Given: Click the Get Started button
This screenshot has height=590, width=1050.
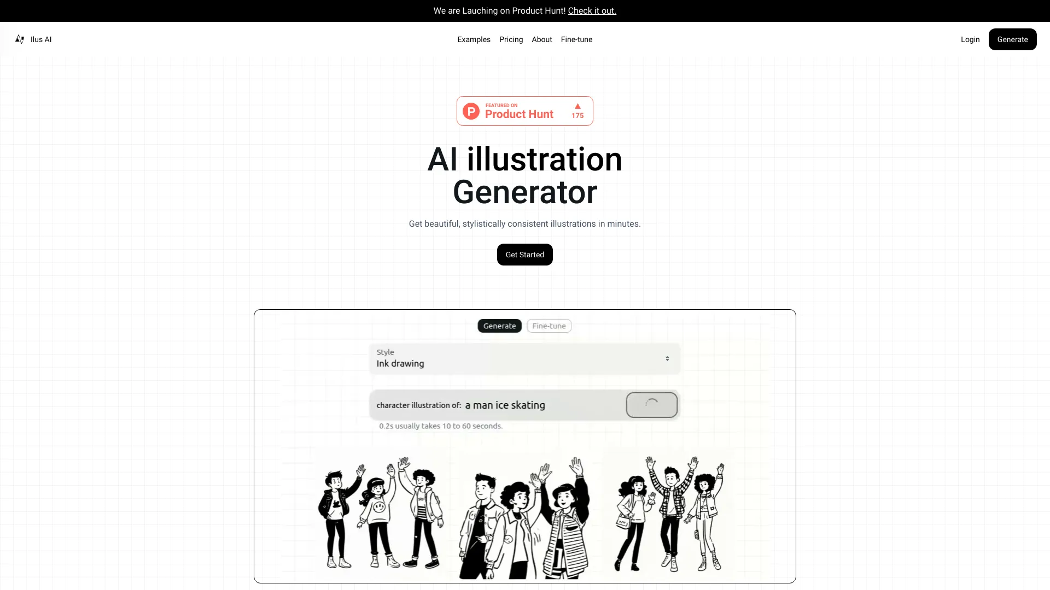Looking at the screenshot, I should pyautogui.click(x=524, y=254).
